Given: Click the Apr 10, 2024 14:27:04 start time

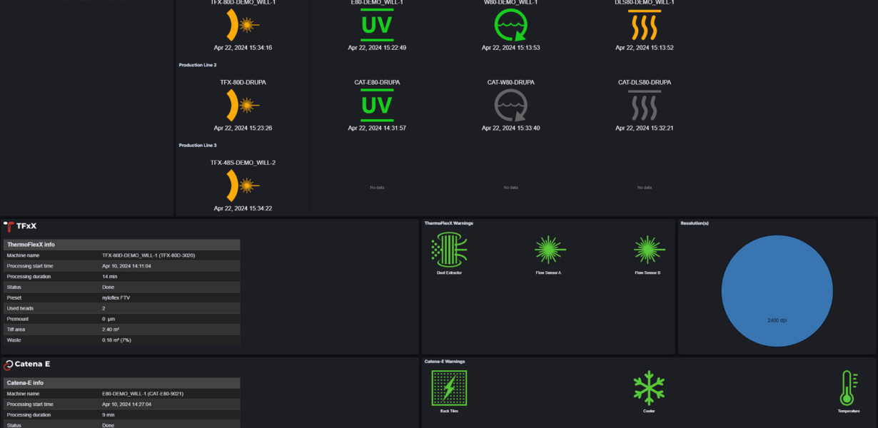Looking at the screenshot, I should [x=126, y=404].
